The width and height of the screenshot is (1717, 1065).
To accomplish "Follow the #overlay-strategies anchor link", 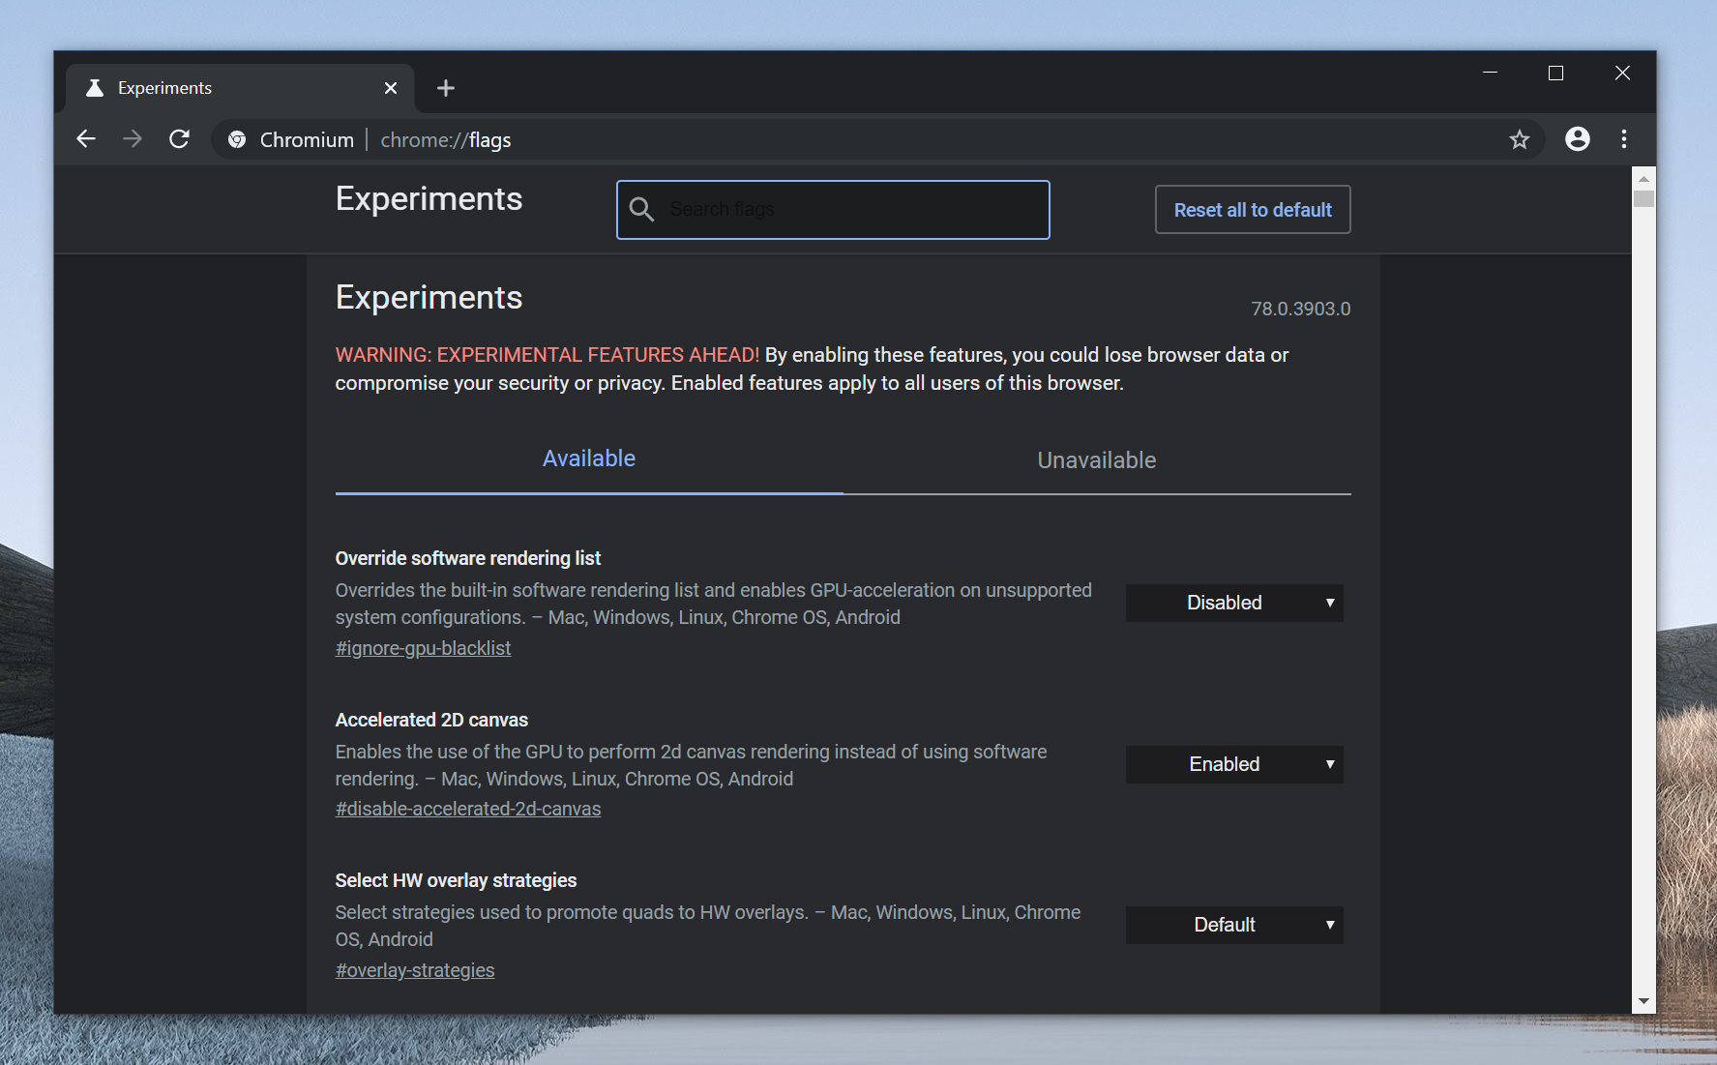I will (414, 970).
